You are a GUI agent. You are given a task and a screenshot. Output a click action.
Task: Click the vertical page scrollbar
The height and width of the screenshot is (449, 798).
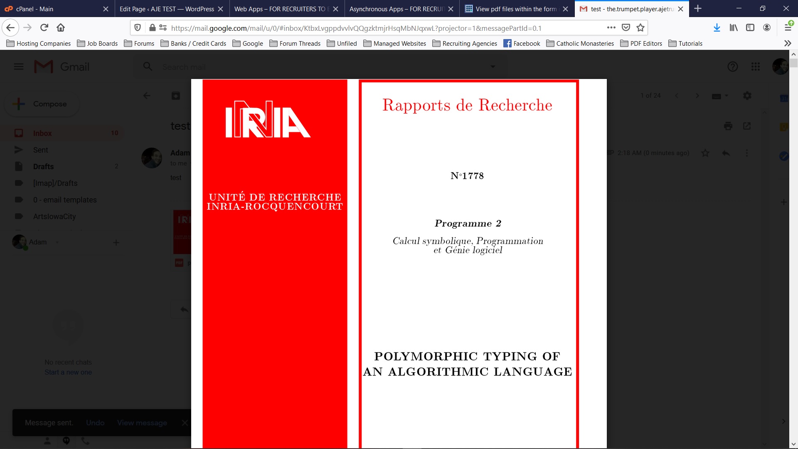point(793,249)
